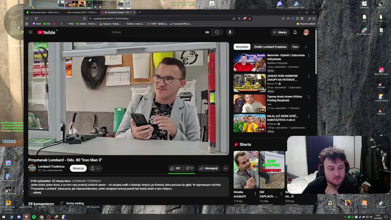Click the Utwórz create button
The image size is (391, 220).
280,32
